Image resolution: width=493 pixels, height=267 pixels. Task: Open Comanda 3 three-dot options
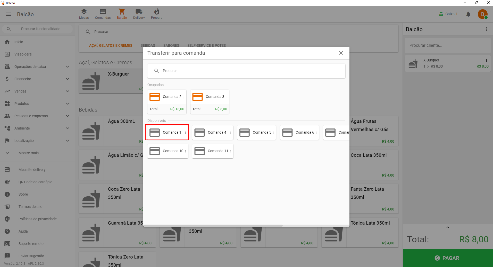226,97
